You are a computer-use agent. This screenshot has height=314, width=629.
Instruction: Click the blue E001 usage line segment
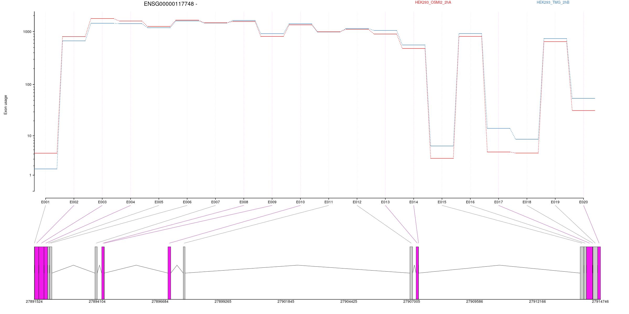tap(46, 169)
